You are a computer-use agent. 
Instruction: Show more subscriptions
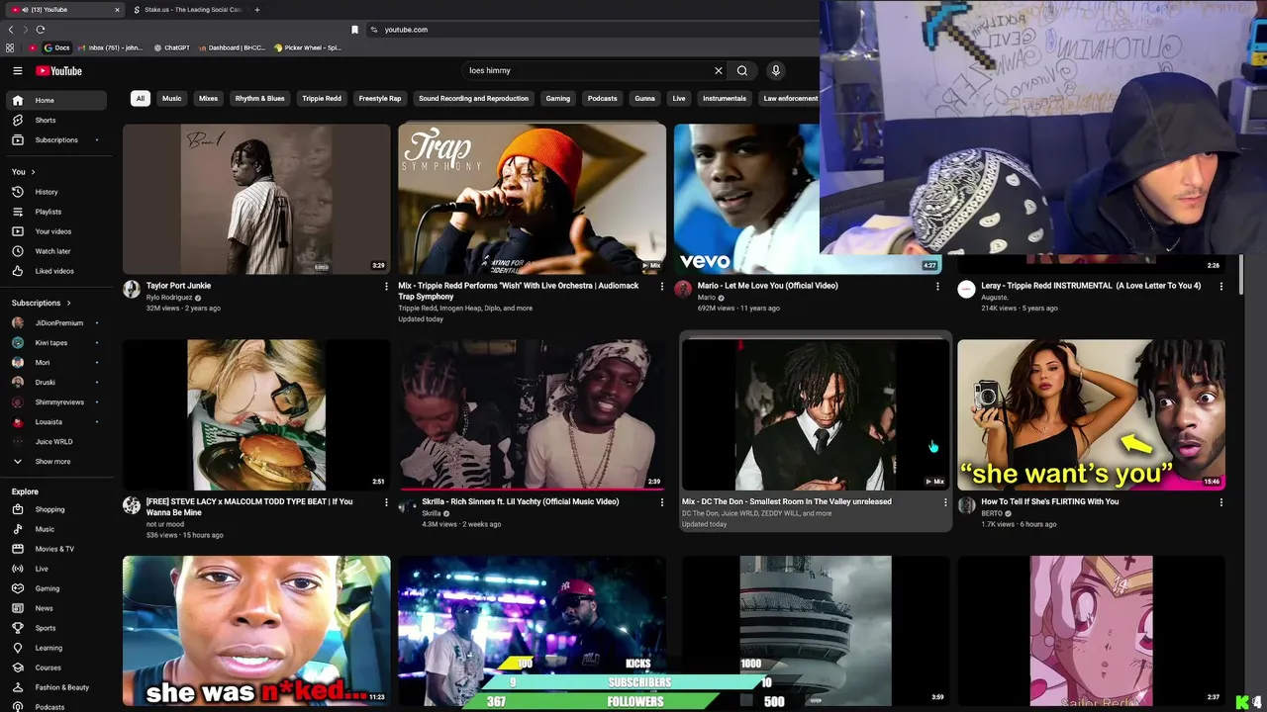point(56,462)
